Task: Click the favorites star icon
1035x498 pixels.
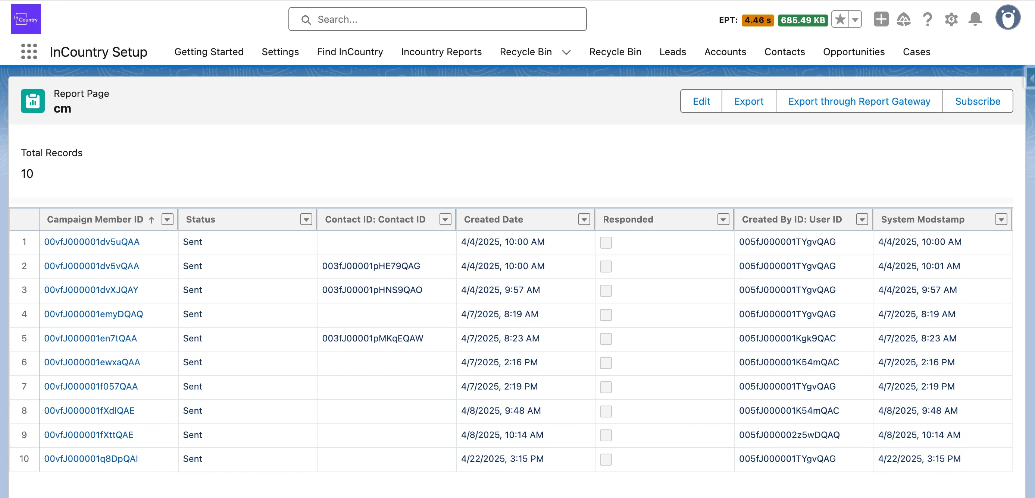Action: (840, 19)
